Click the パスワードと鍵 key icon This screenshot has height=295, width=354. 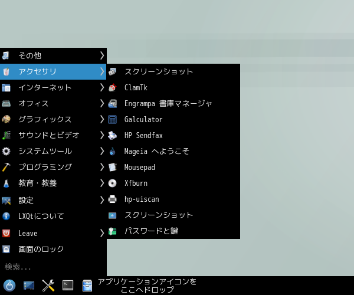click(113, 231)
